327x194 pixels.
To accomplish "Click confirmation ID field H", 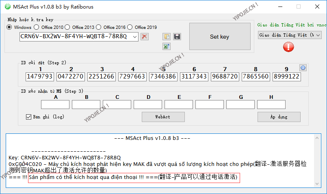I will (271, 105).
